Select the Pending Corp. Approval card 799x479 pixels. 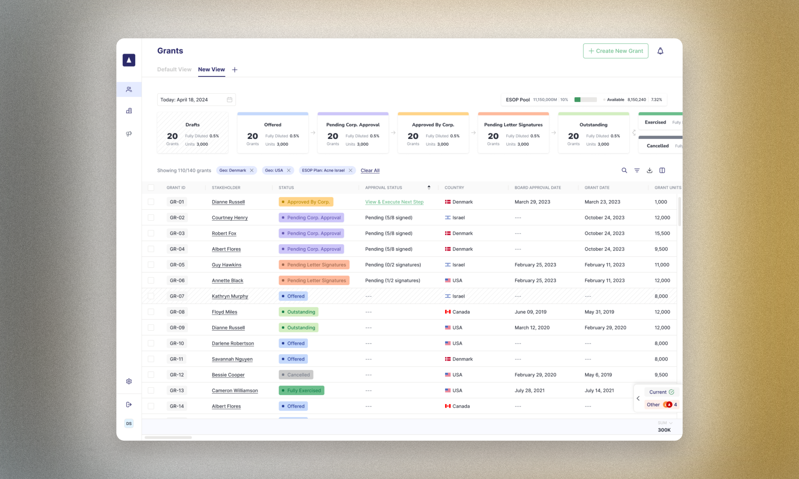(353, 133)
